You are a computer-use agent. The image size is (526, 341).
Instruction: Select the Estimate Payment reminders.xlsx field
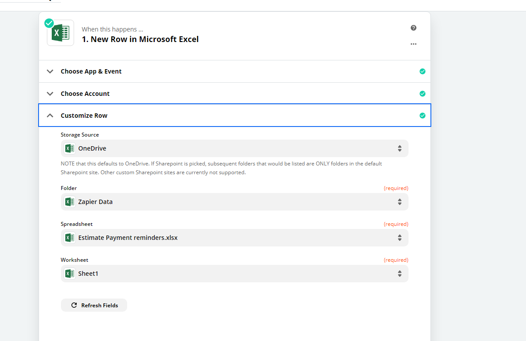[235, 238]
